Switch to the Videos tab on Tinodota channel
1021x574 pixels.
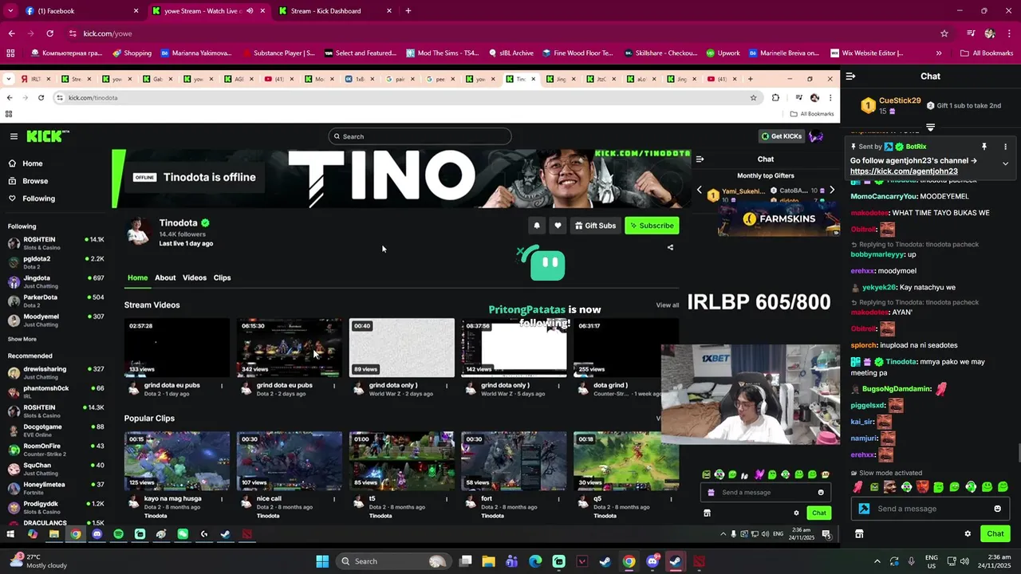click(195, 277)
